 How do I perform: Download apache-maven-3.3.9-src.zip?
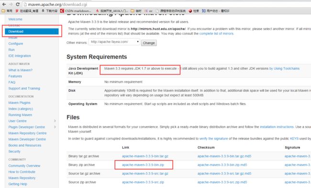click(x=143, y=182)
